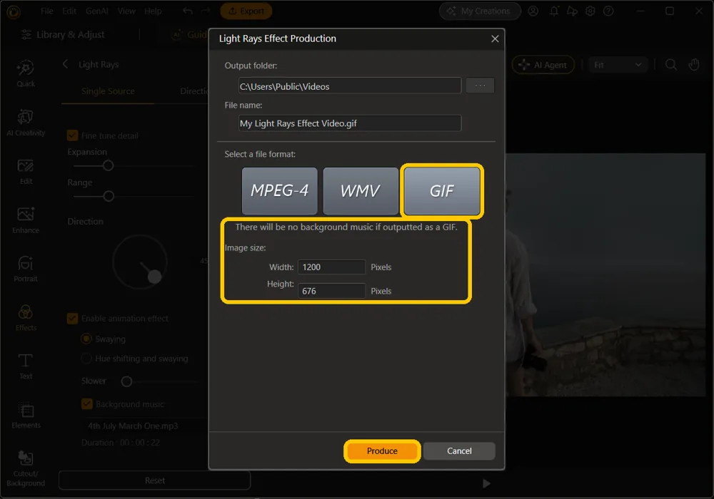
Task: Play the preview animation
Action: [486, 483]
